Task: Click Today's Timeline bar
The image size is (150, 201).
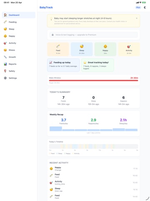Action: point(93,146)
